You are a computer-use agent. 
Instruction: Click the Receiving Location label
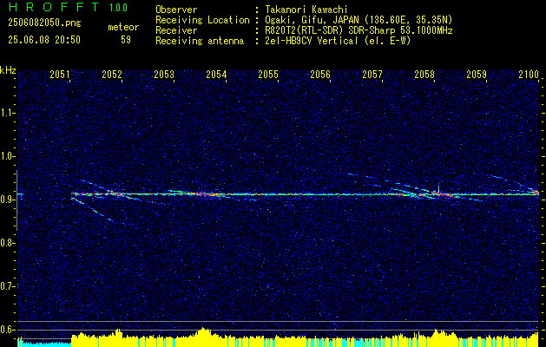coord(202,20)
